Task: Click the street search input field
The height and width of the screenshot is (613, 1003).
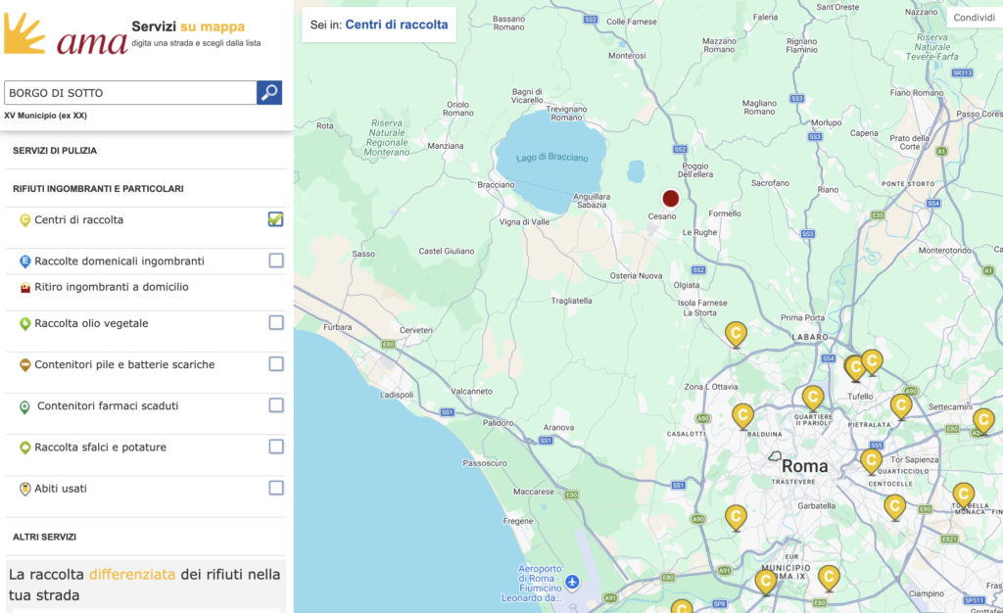Action: click(x=130, y=93)
